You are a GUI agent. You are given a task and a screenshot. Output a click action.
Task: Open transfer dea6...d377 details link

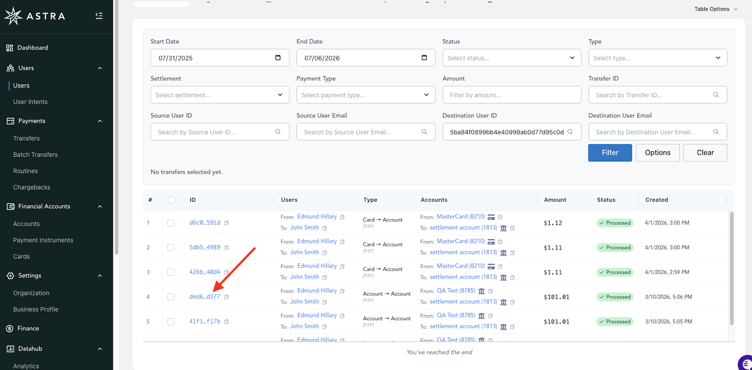[204, 297]
